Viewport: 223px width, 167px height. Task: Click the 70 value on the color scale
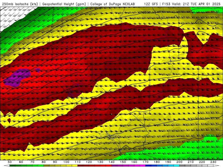pos(32,162)
